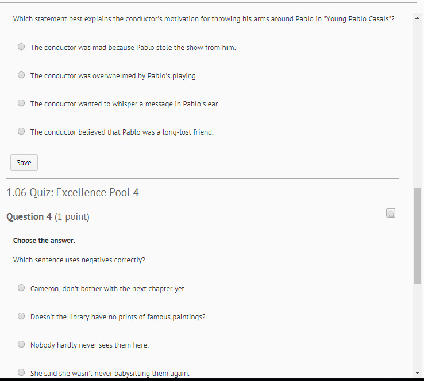The width and height of the screenshot is (424, 381).
Task: Click the scrollbar down arrow
Action: pyautogui.click(x=418, y=372)
